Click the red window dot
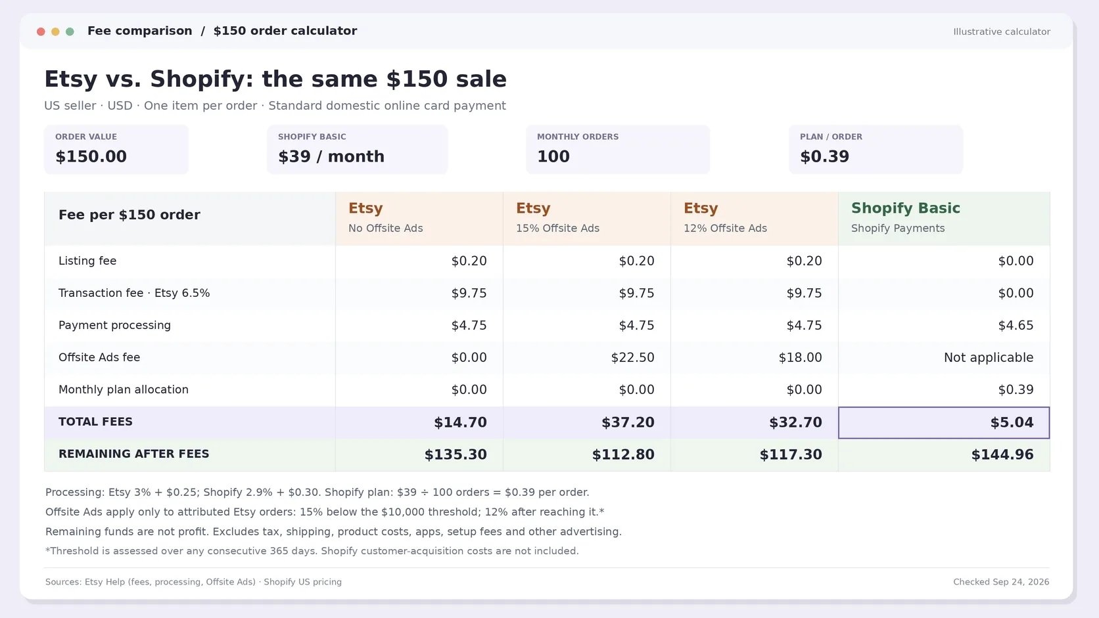 [x=41, y=32]
